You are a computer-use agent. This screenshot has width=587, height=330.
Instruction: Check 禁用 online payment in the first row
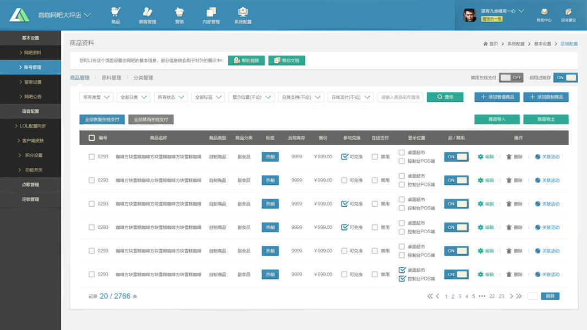[375, 157]
